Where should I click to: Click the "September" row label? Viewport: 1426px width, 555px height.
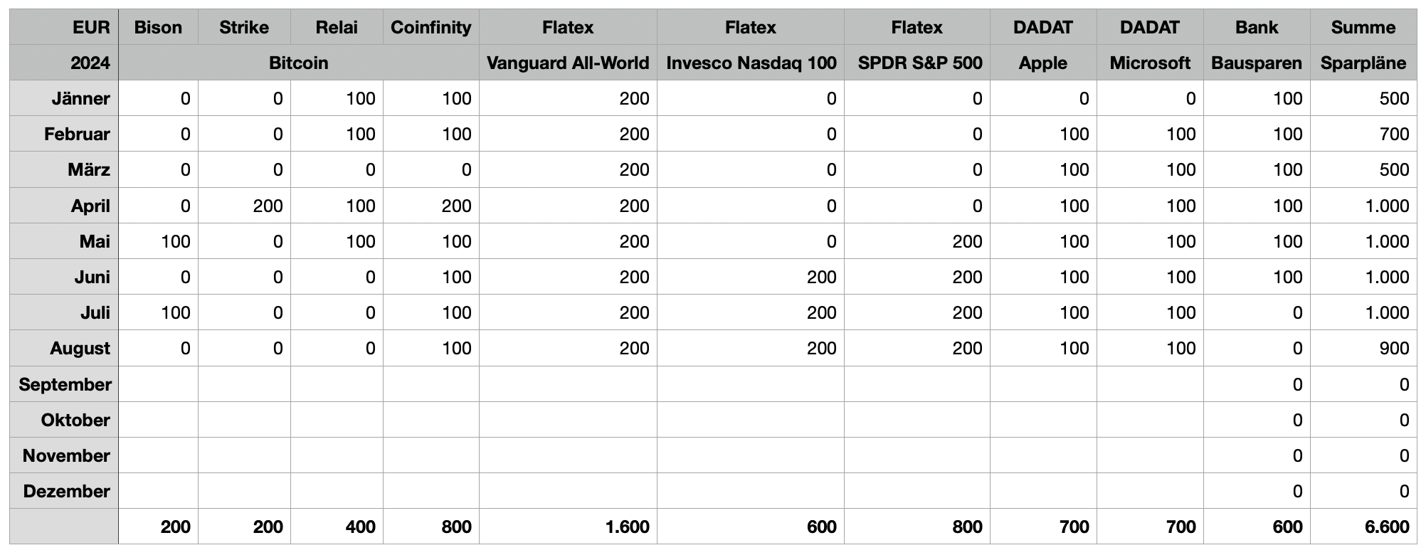(x=65, y=385)
